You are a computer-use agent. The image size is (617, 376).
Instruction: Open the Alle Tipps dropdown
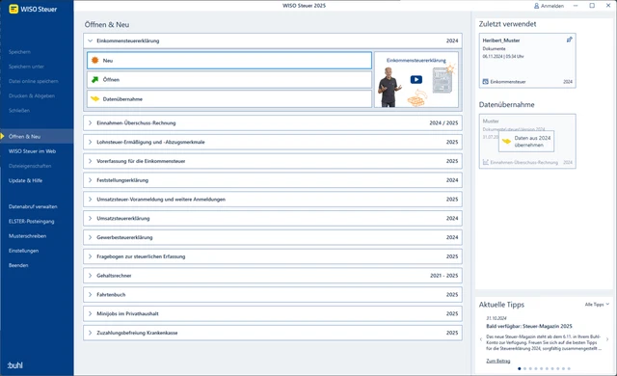pos(597,305)
